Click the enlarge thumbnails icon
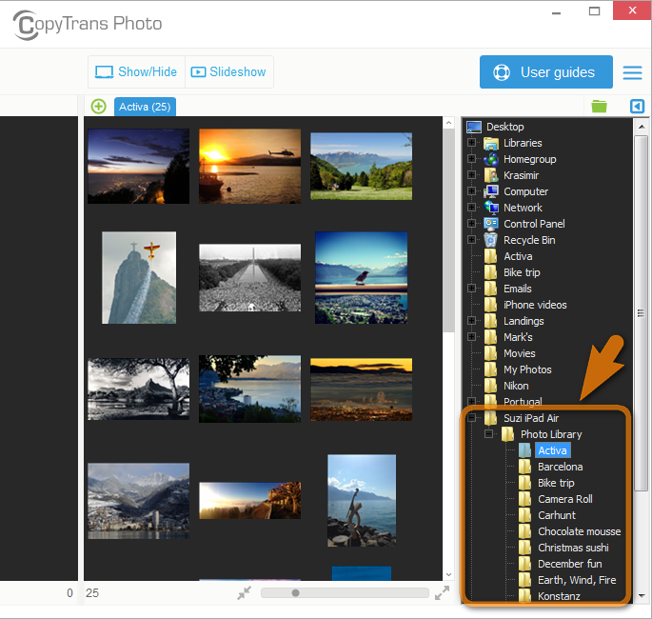This screenshot has width=652, height=619. (x=442, y=593)
